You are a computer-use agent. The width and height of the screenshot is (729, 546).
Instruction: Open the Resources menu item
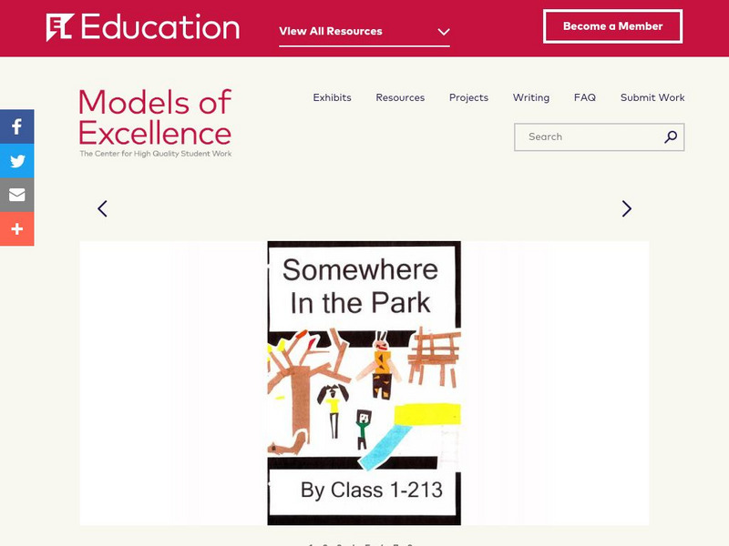[x=400, y=97]
